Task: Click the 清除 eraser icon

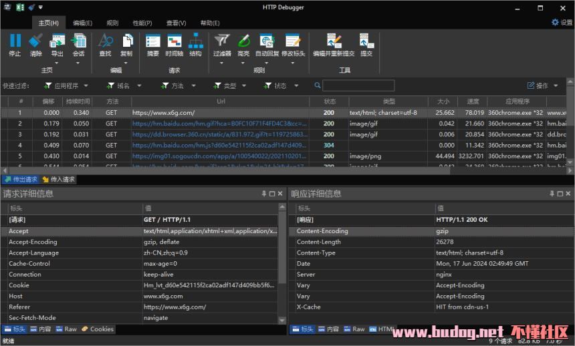Action: click(35, 41)
